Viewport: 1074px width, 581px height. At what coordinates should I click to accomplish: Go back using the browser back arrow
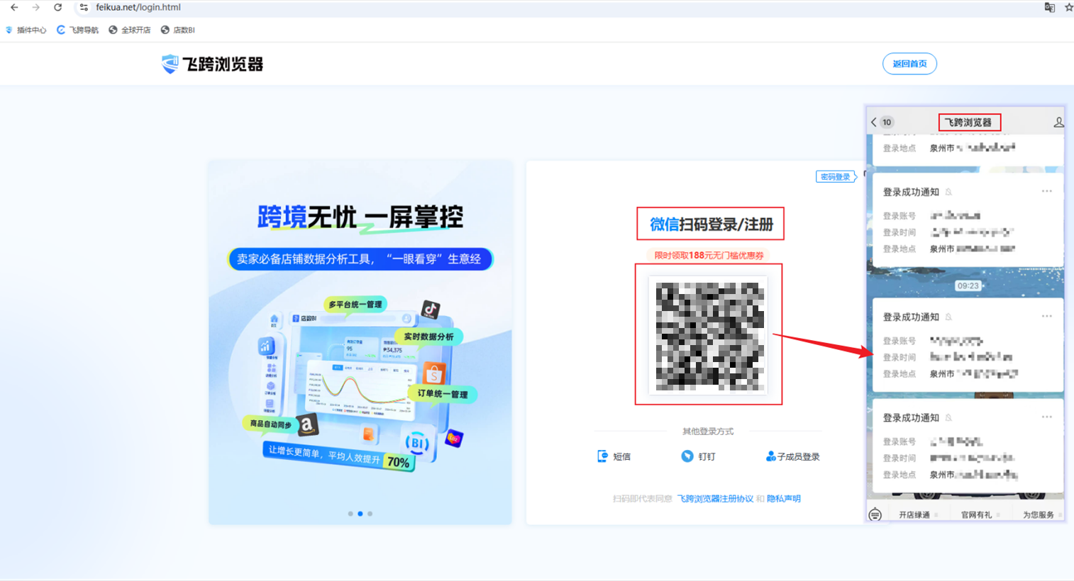[14, 8]
